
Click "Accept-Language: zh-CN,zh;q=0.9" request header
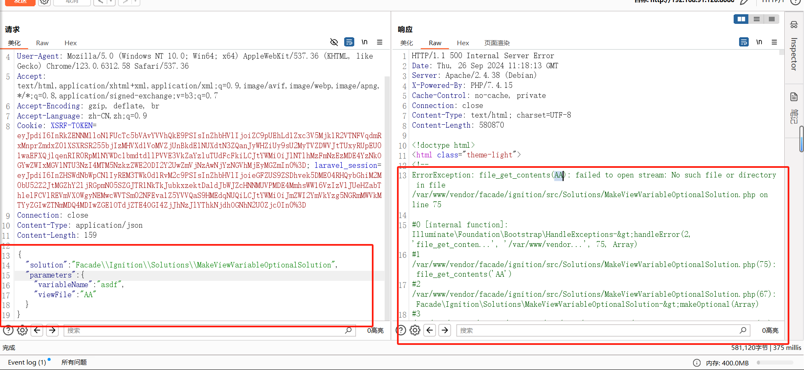coord(82,116)
